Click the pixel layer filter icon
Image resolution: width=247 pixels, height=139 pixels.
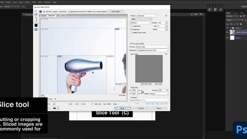[241, 16]
